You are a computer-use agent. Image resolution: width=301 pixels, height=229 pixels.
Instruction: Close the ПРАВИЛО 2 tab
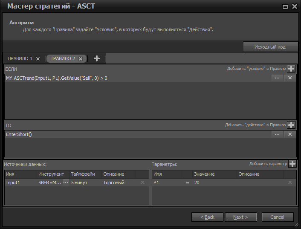[x=81, y=59]
